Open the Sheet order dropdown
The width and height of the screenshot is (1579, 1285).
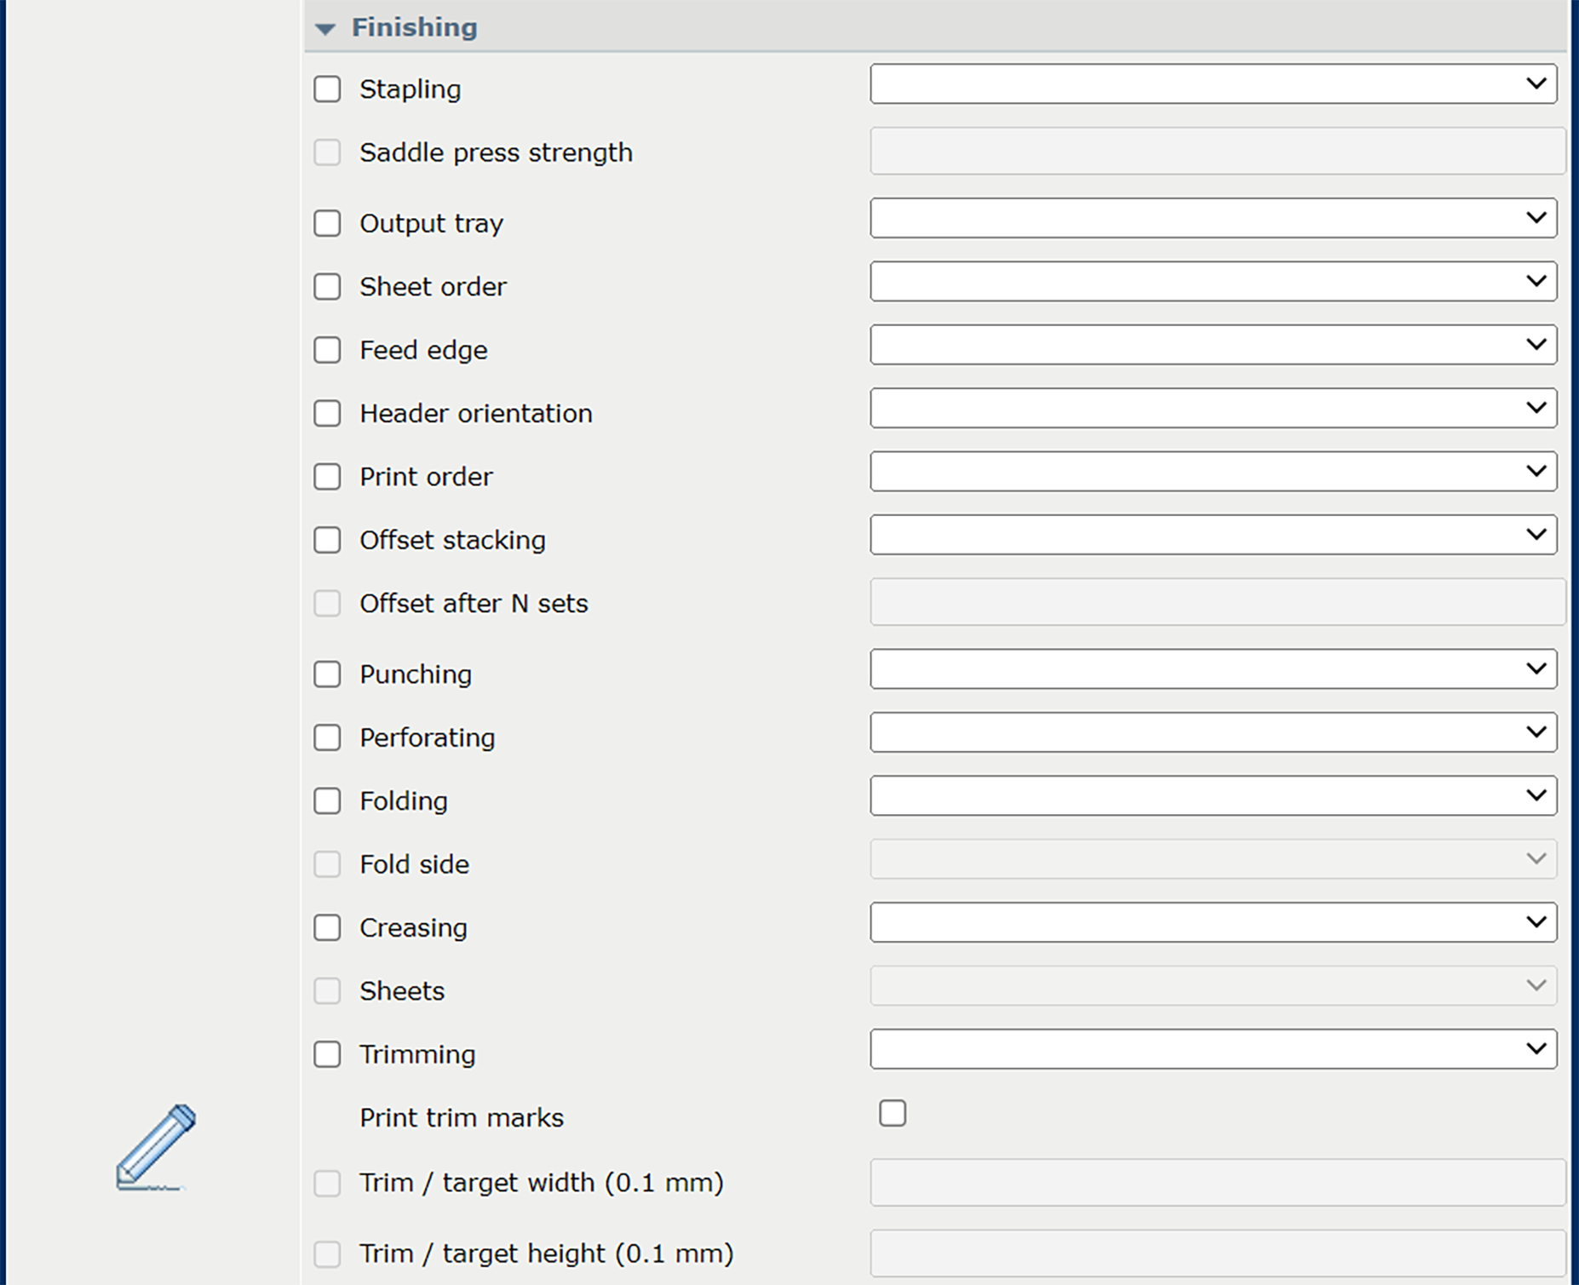tap(1213, 282)
